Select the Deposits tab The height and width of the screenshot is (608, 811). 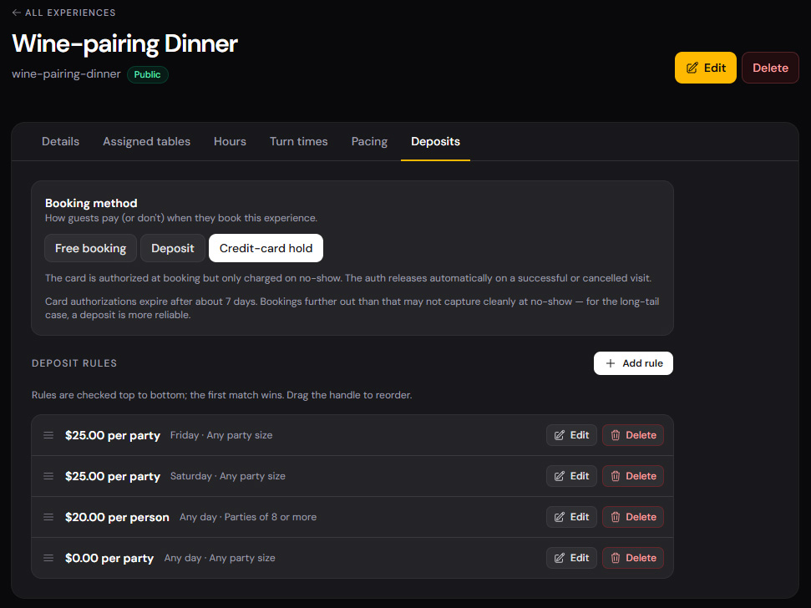435,142
